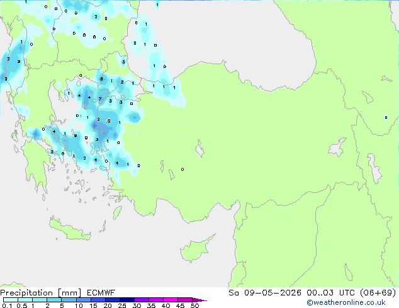The height and width of the screenshot is (308, 399).
Task: Select the '25' legend scale label
Action: pyautogui.click(x=122, y=305)
